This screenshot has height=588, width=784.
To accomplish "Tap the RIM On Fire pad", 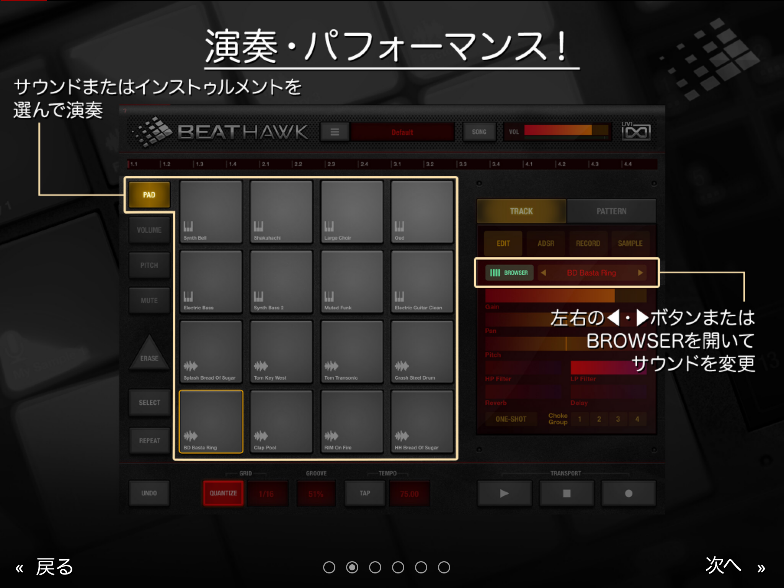I will click(352, 422).
